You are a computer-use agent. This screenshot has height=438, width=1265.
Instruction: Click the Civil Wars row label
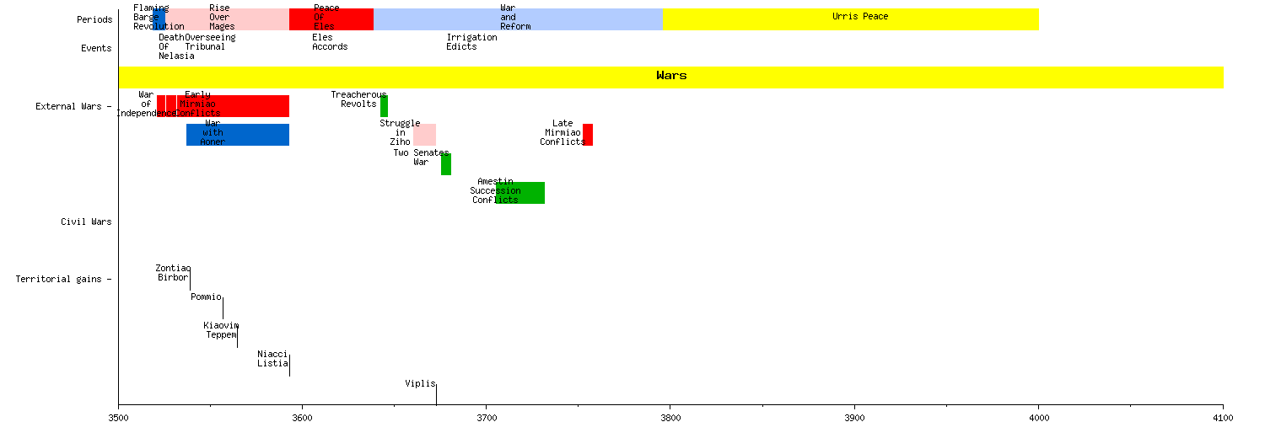(86, 222)
